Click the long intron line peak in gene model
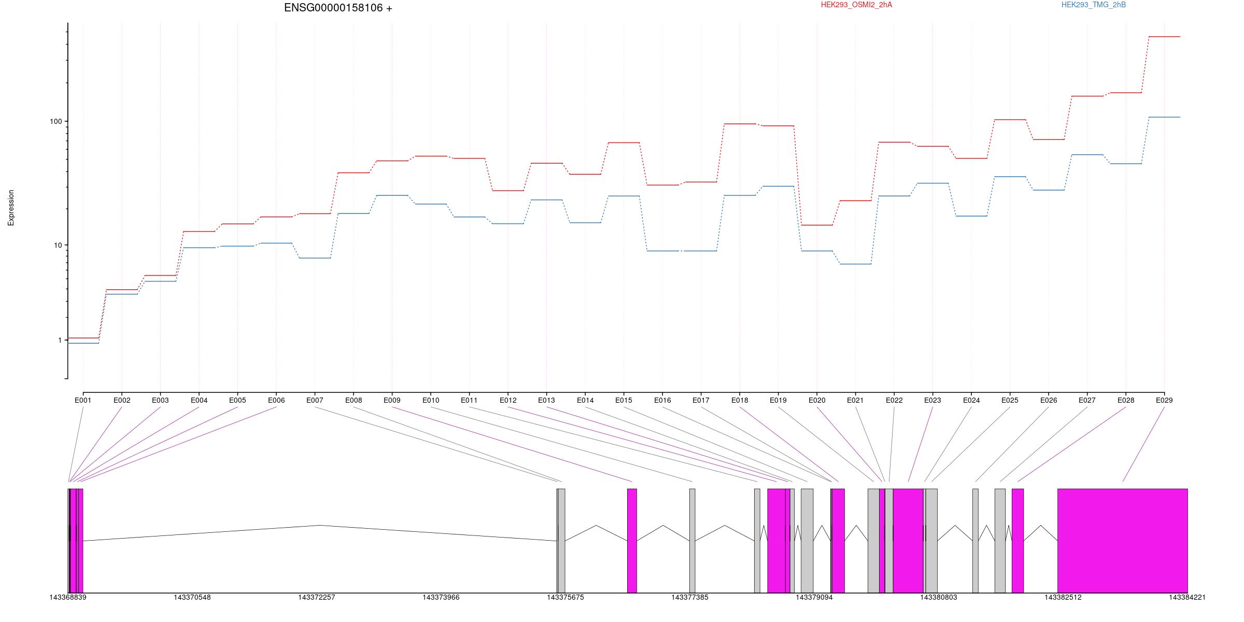 320,526
